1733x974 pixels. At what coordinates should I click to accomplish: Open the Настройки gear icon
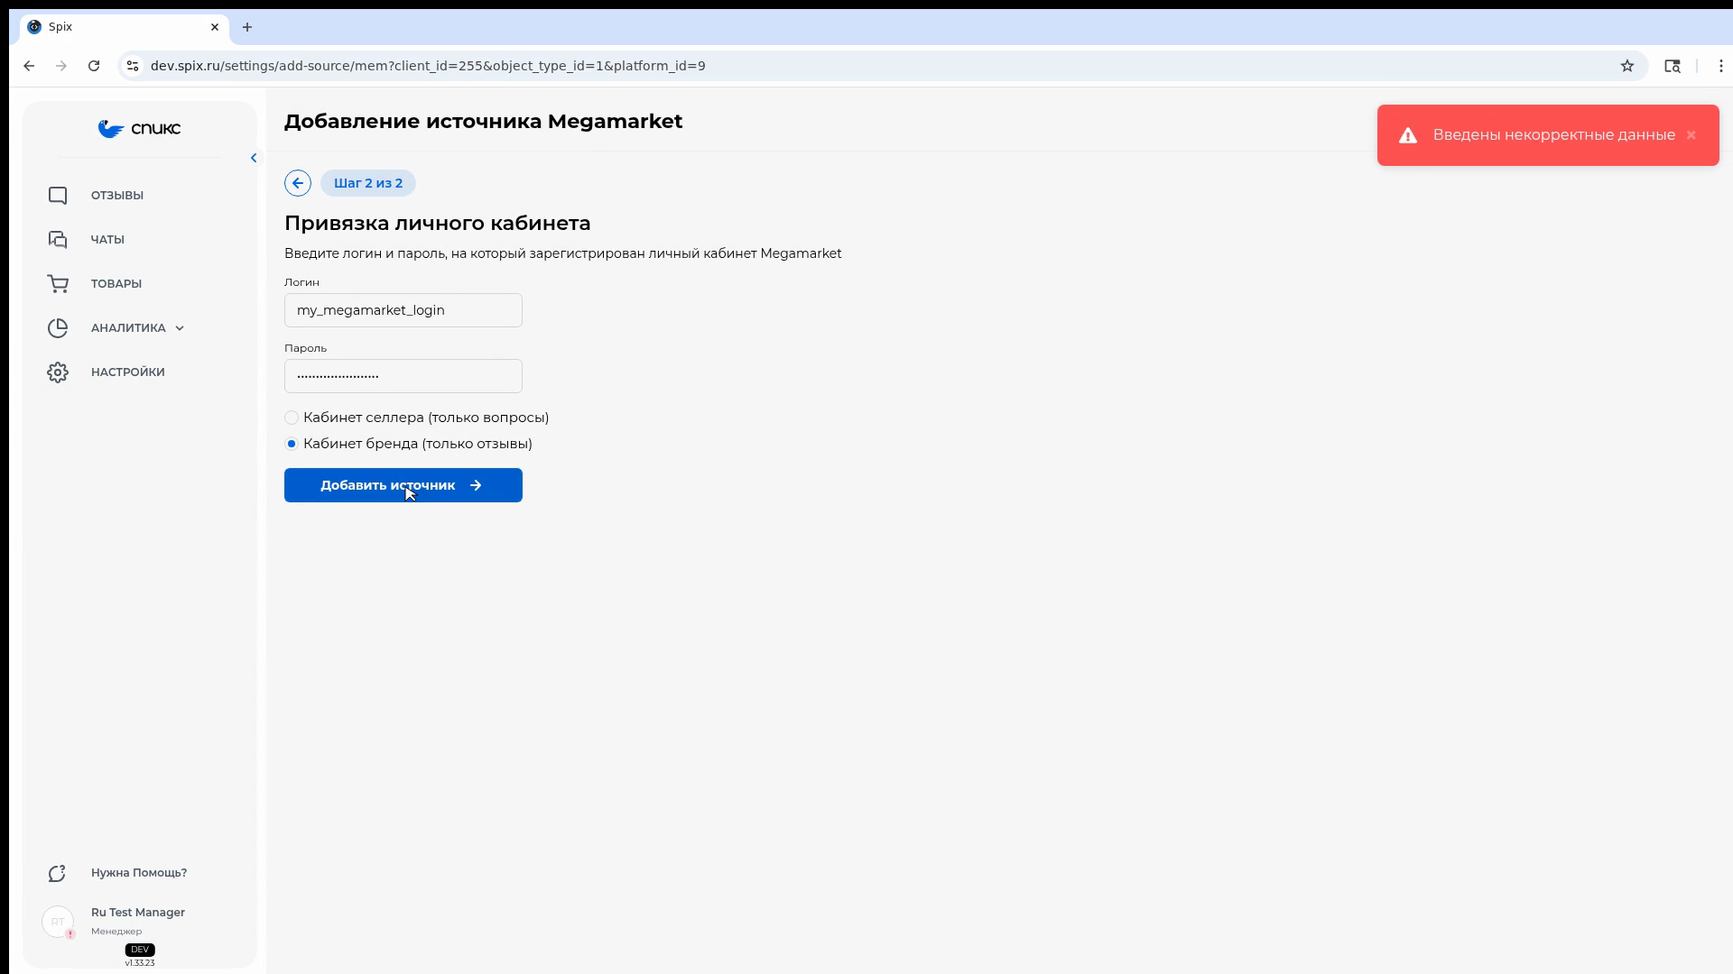[x=58, y=372]
